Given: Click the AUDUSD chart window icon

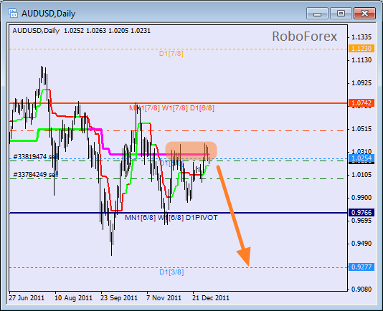Looking at the screenshot, I should (x=12, y=13).
